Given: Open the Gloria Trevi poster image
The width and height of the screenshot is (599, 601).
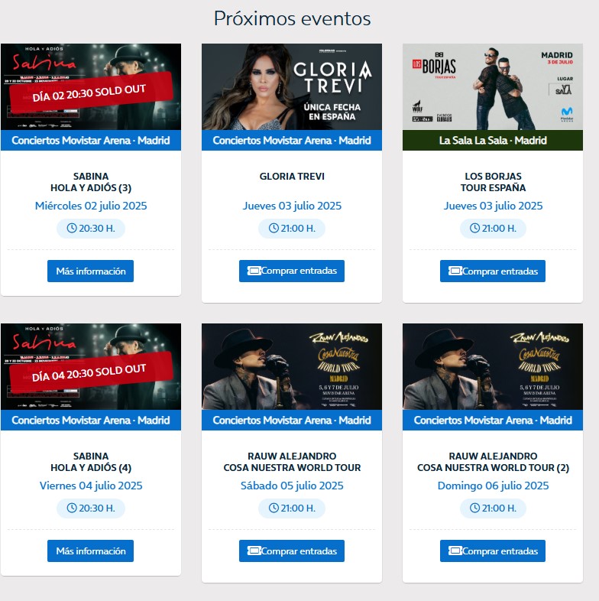Looking at the screenshot, I should pyautogui.click(x=292, y=86).
